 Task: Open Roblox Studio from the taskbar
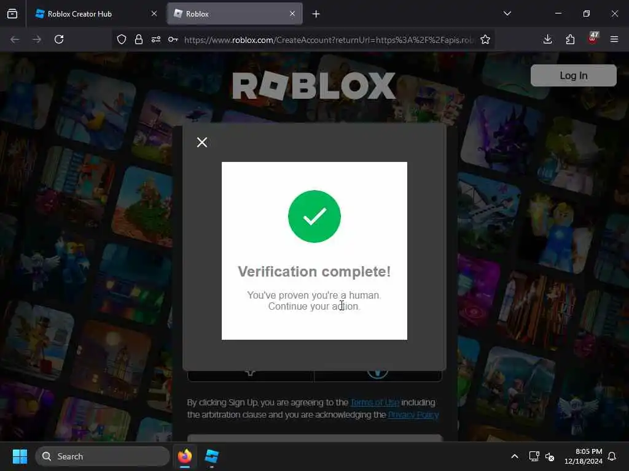click(211, 456)
